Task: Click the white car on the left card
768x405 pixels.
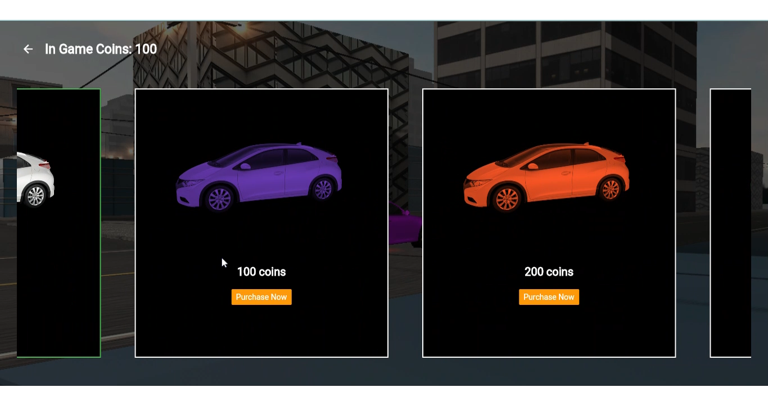Action: (35, 179)
